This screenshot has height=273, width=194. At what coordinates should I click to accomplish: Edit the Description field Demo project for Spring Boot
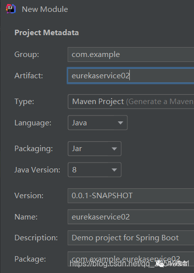click(x=131, y=238)
